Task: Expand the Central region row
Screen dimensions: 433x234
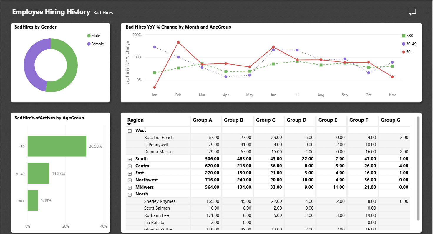Action: [x=130, y=166]
